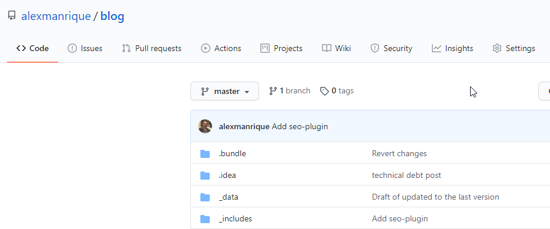Click the _includes folder icon
The height and width of the screenshot is (229, 550).
pyautogui.click(x=205, y=219)
